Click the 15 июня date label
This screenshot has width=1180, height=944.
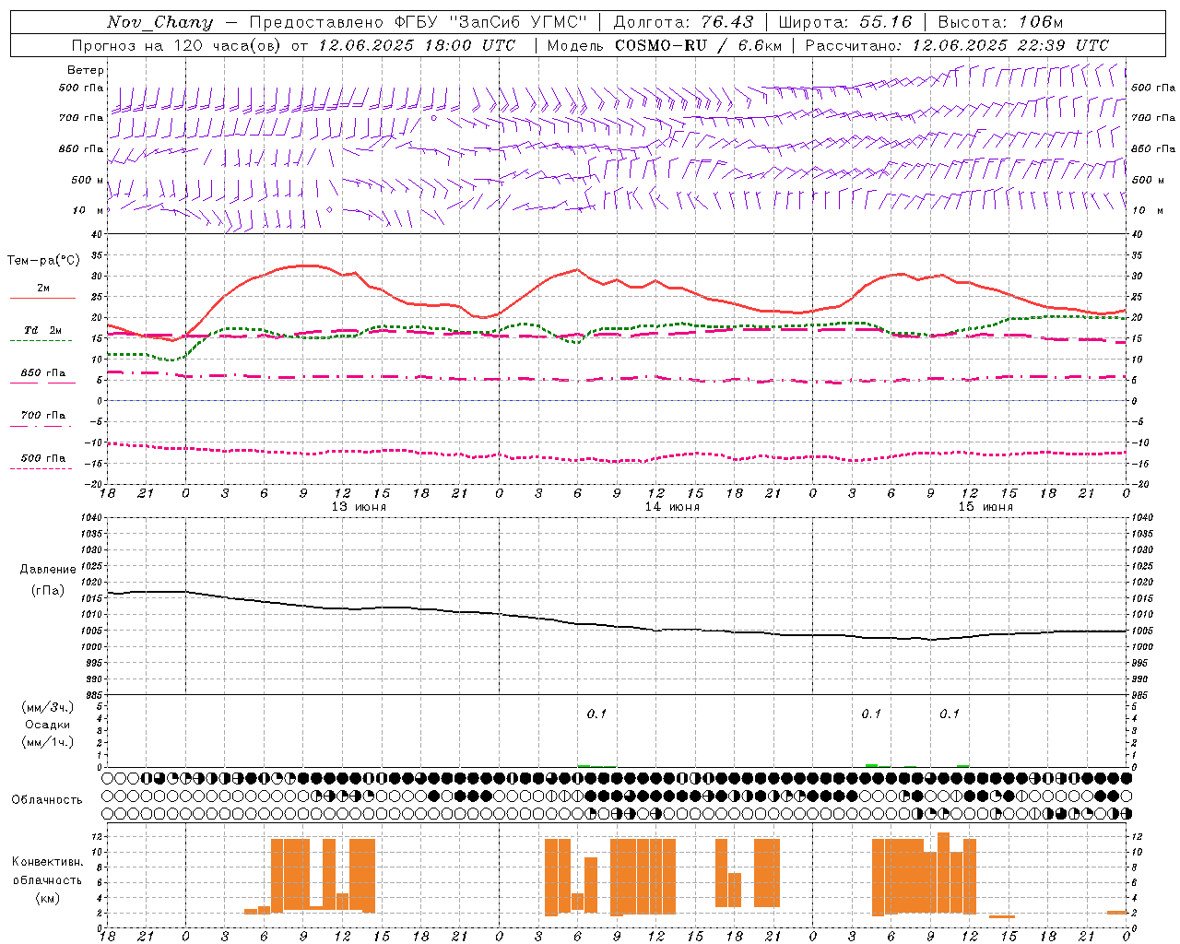[x=985, y=507]
